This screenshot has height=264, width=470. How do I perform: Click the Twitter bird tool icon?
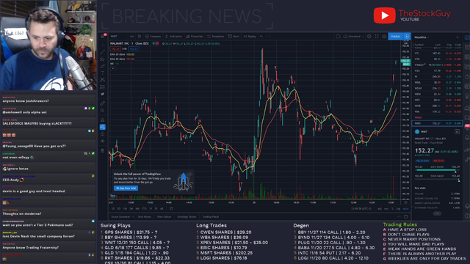[x=103, y=94]
